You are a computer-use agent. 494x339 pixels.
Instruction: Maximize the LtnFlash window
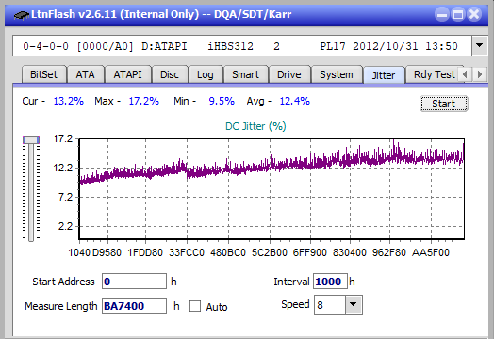(458, 14)
